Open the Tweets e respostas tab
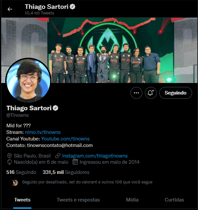This screenshot has height=210, width=198. [78, 200]
